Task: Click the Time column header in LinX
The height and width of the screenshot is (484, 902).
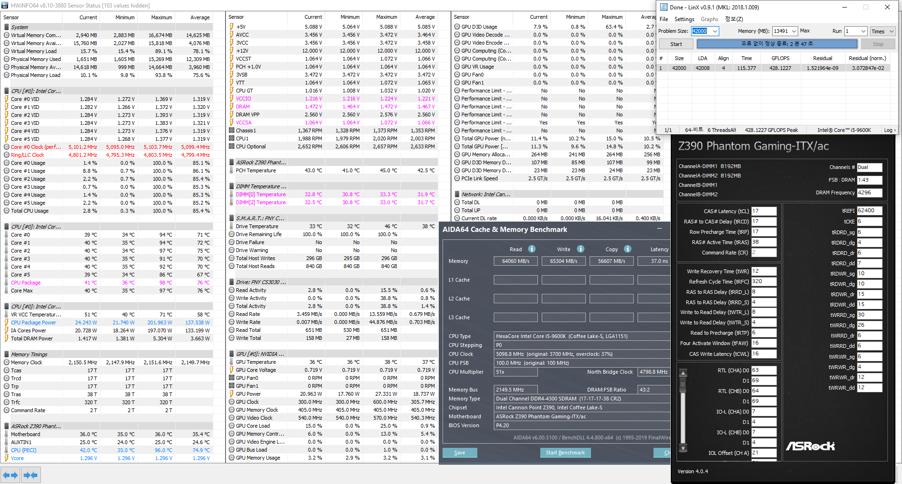Action: point(746,58)
